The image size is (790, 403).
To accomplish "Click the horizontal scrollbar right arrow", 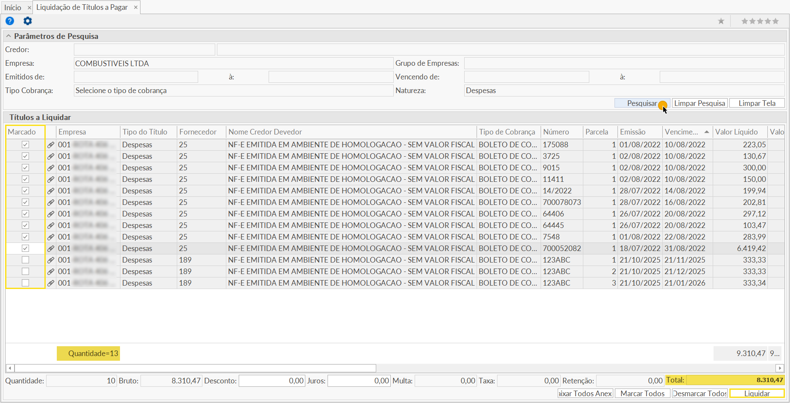I will click(780, 368).
